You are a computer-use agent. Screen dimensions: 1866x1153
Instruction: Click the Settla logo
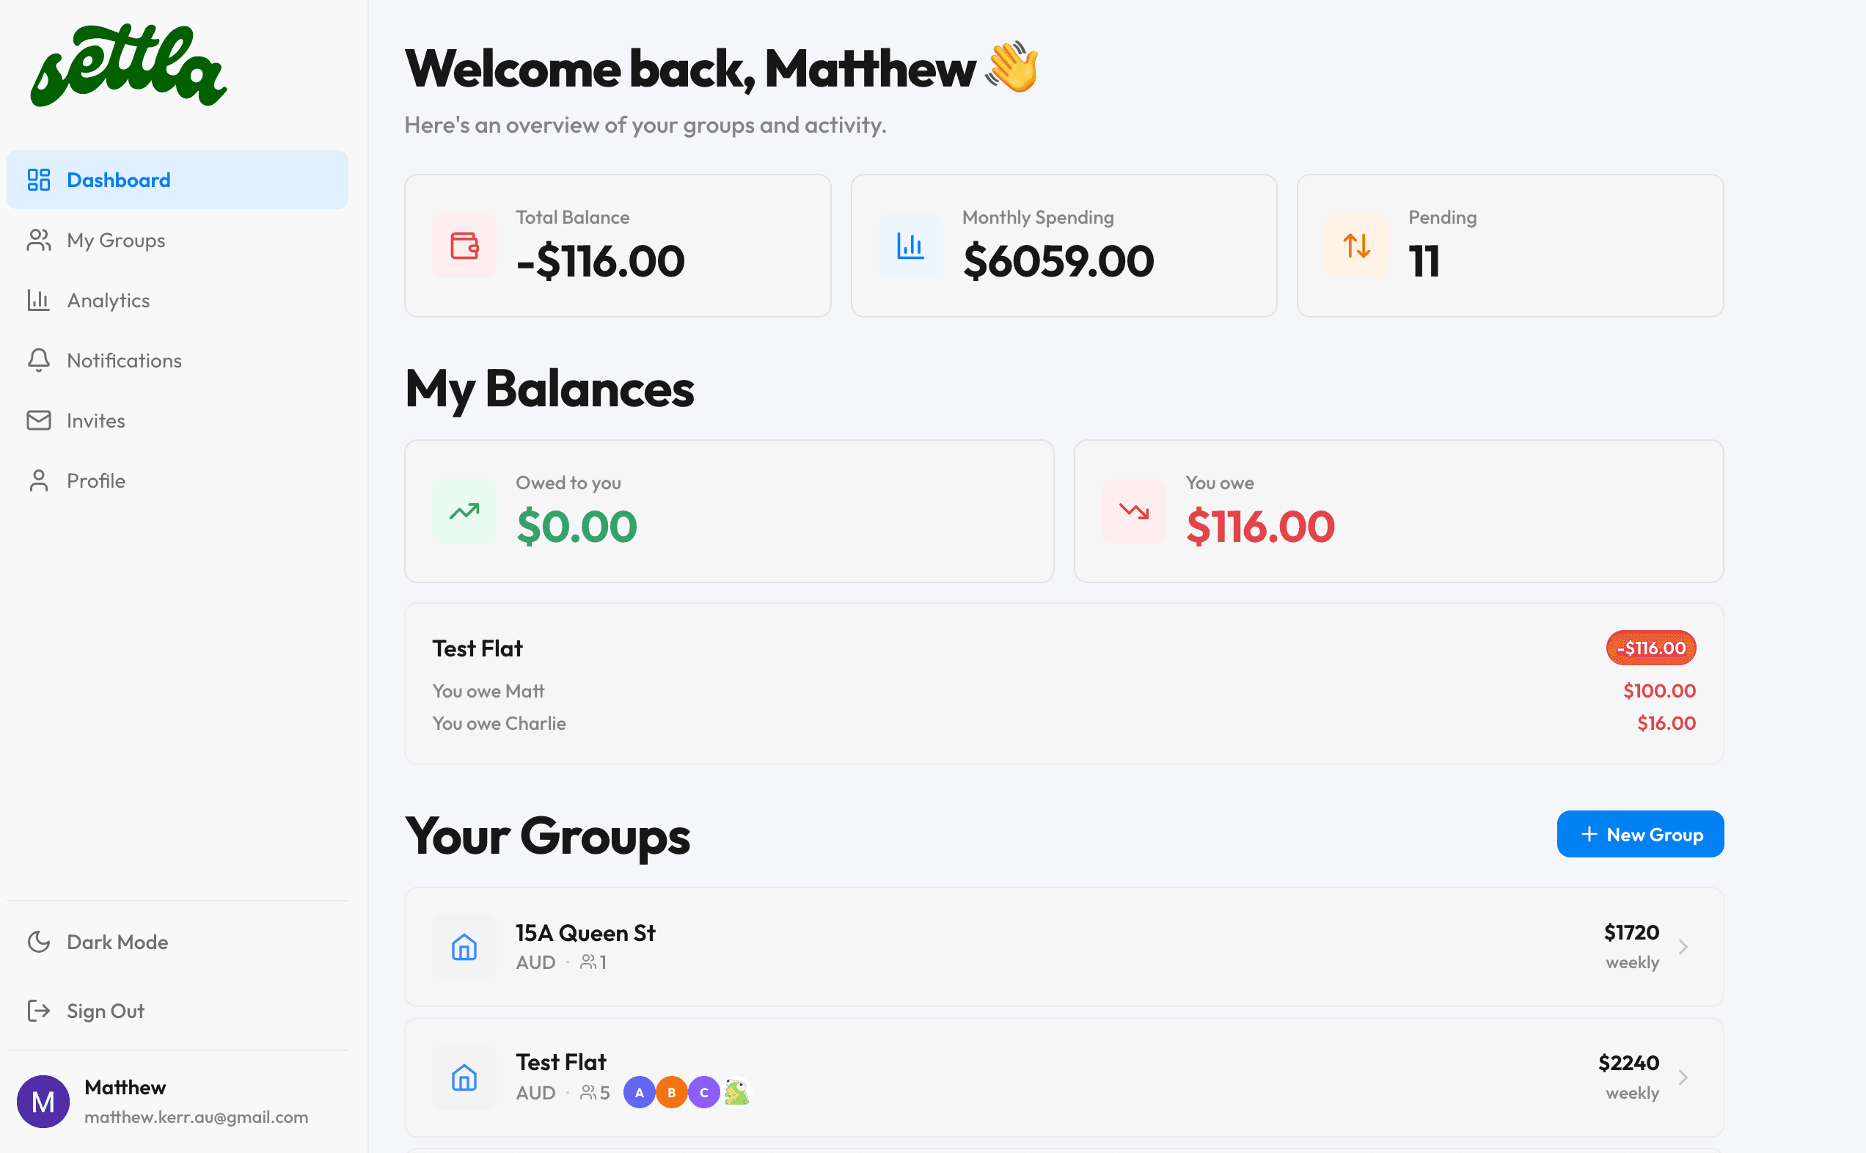pos(128,65)
